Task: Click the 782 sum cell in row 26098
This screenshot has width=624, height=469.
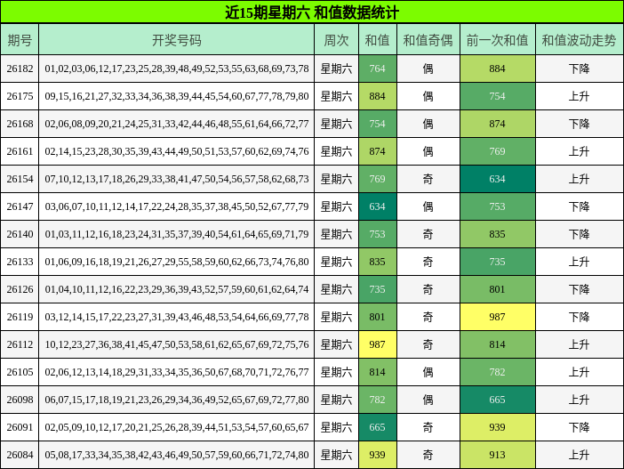Action: click(x=377, y=400)
